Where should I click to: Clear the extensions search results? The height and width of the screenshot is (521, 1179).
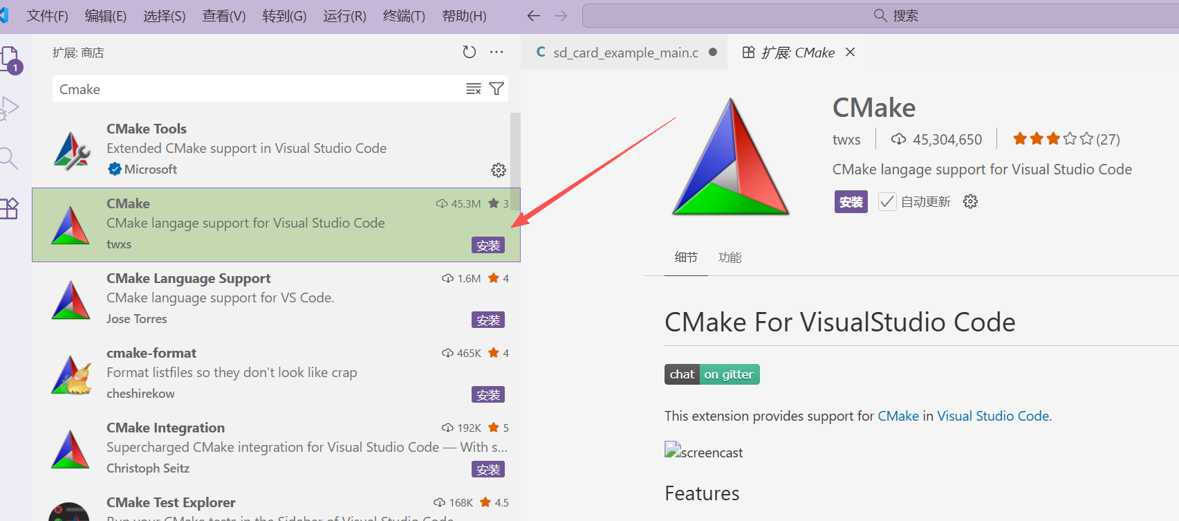pos(474,89)
